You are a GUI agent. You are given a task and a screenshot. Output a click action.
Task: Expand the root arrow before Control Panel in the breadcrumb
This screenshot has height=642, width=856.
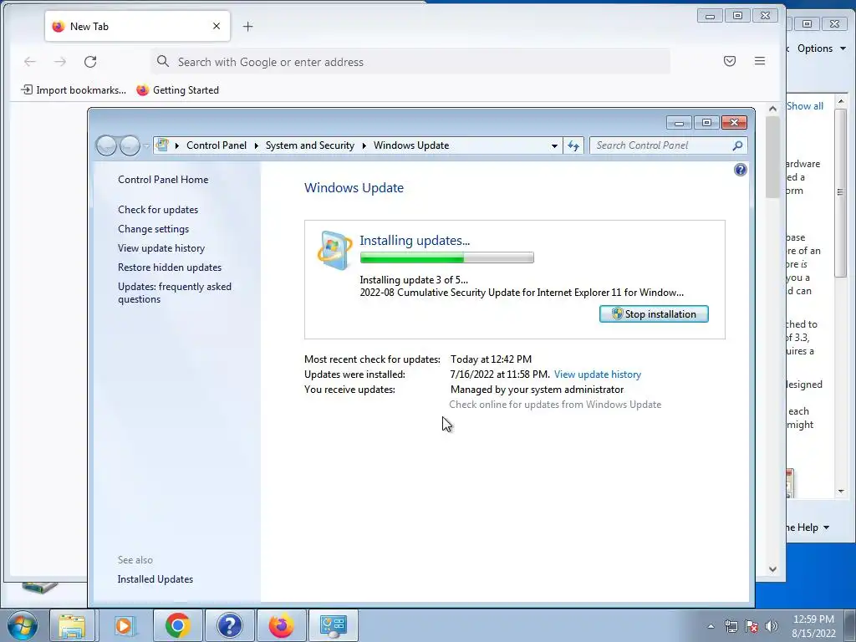pyautogui.click(x=177, y=145)
